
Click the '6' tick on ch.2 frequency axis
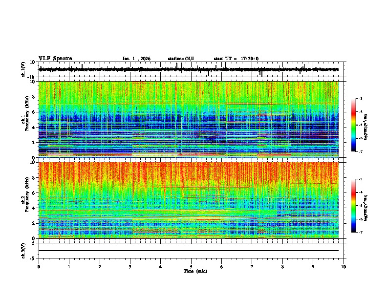pyautogui.click(x=34, y=193)
